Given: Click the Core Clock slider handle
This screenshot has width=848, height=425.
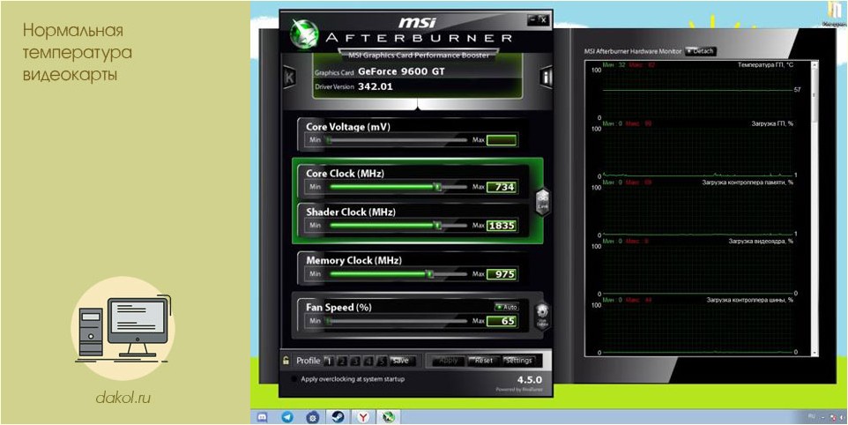Looking at the screenshot, I should 439,187.
